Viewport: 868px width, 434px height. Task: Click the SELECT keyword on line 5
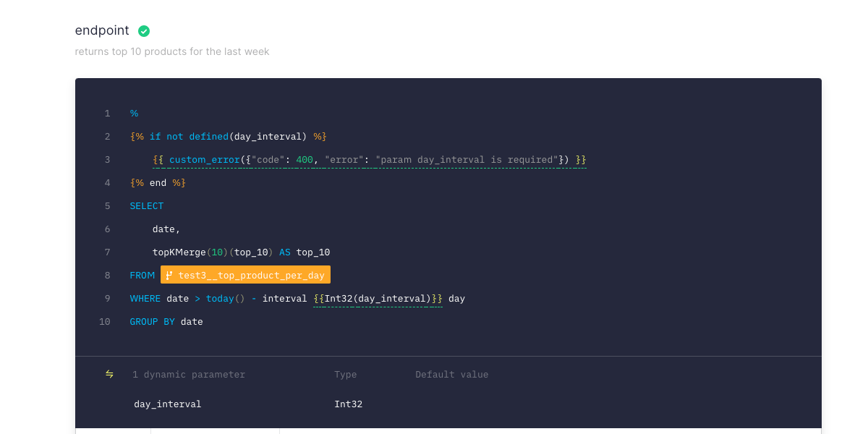point(147,206)
